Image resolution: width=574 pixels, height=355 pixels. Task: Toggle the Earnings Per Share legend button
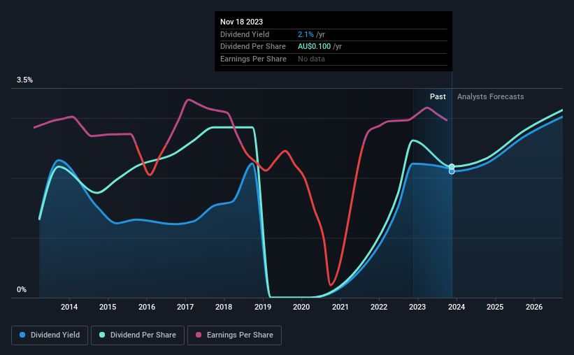pyautogui.click(x=234, y=335)
